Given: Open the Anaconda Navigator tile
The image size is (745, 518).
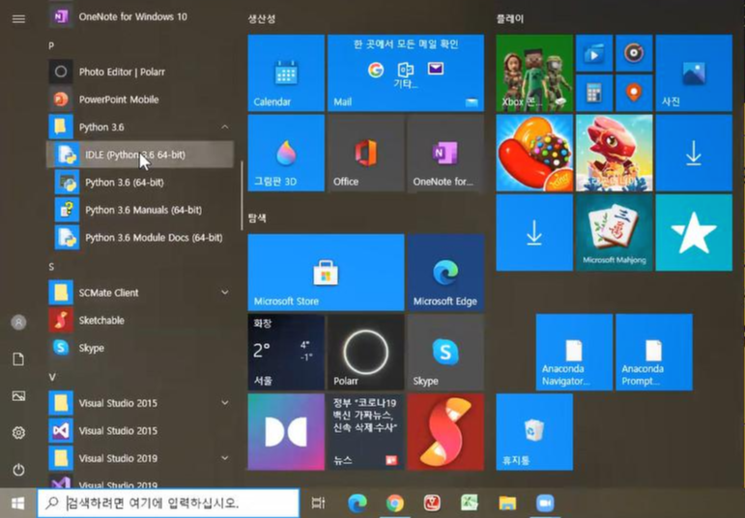Looking at the screenshot, I should click(574, 352).
